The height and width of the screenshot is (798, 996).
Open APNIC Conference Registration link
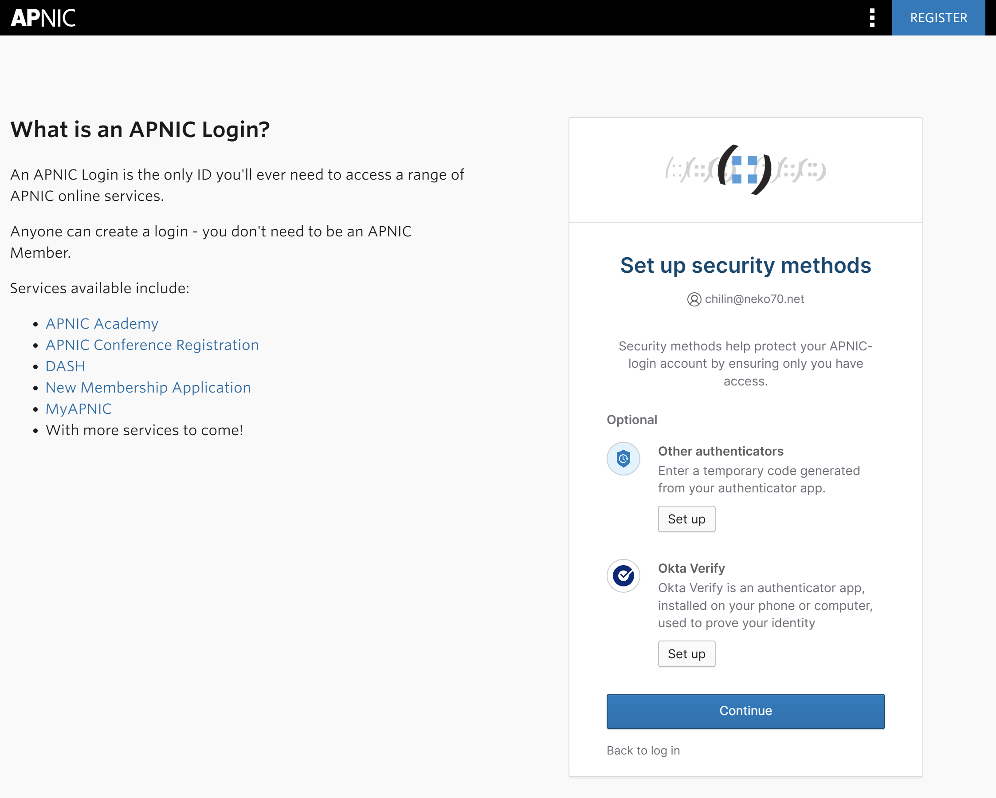[x=152, y=345]
